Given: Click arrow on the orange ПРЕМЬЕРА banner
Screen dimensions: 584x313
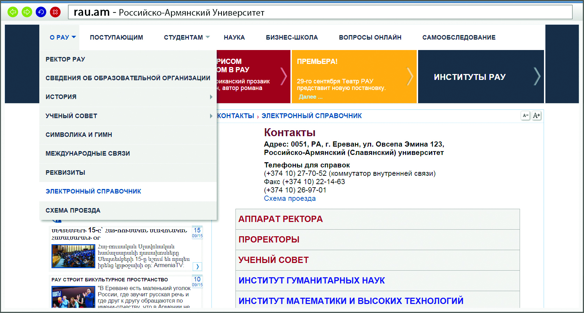Looking at the screenshot, I should pyautogui.click(x=410, y=76).
